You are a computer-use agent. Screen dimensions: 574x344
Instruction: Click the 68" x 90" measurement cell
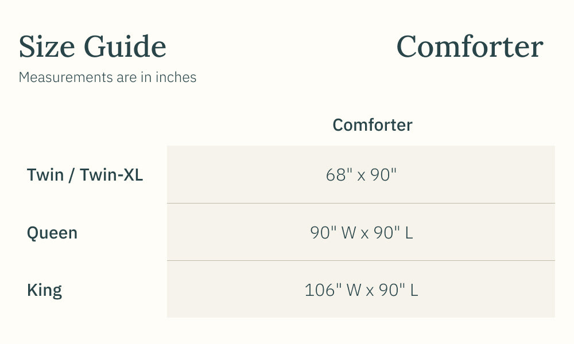[x=361, y=175]
